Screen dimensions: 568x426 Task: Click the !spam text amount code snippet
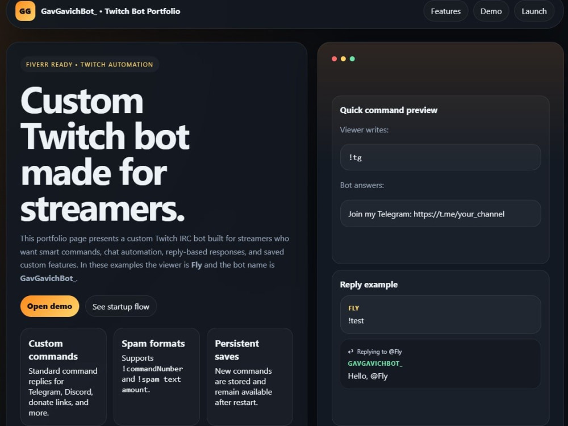(x=151, y=385)
